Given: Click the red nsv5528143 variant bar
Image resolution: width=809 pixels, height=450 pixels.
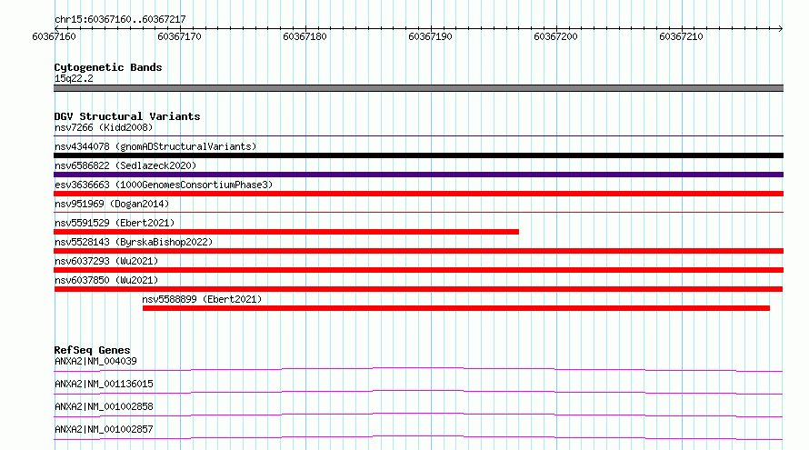Looking at the screenshot, I should coord(418,251).
